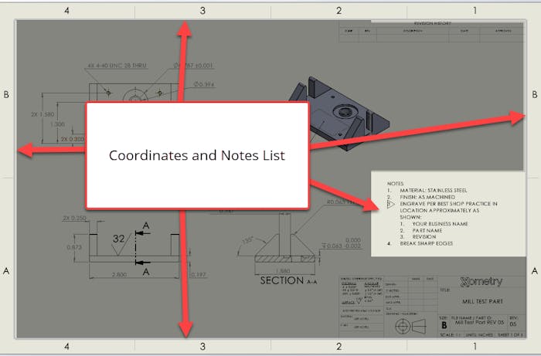Click the downward red arrow head
Screen dimensions: 541x356
click(x=185, y=329)
